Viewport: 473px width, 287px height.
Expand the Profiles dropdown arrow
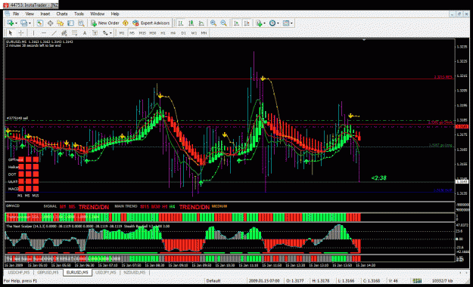pos(30,23)
